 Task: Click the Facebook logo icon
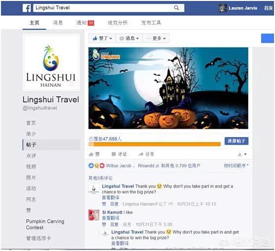(x=27, y=8)
